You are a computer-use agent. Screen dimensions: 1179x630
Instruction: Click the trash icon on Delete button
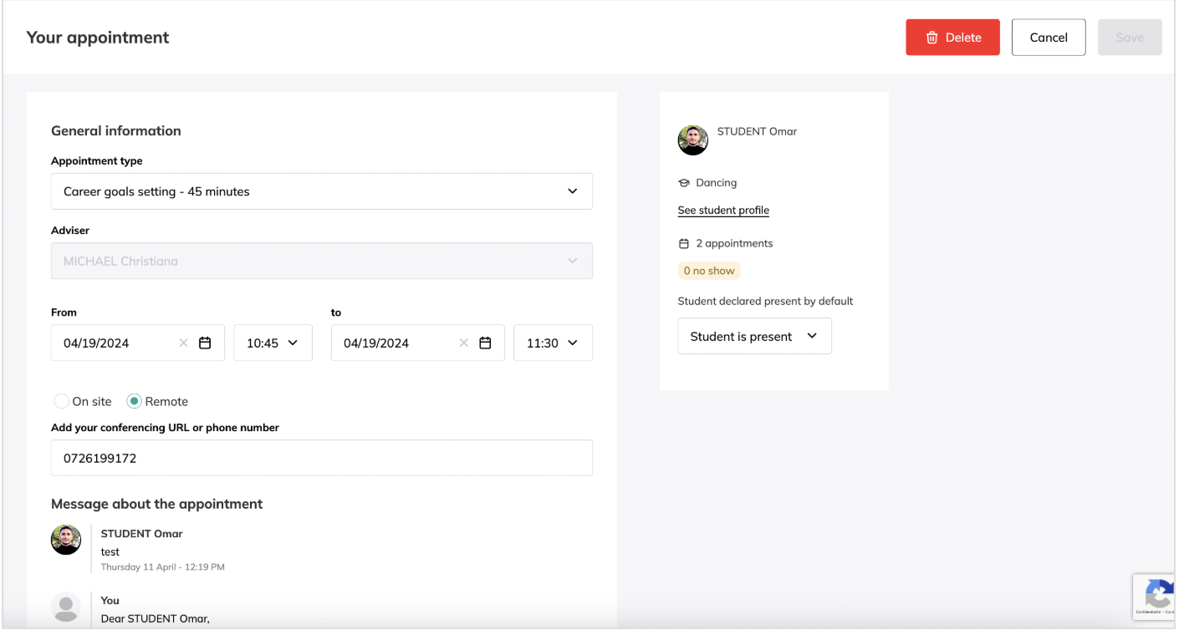point(931,38)
